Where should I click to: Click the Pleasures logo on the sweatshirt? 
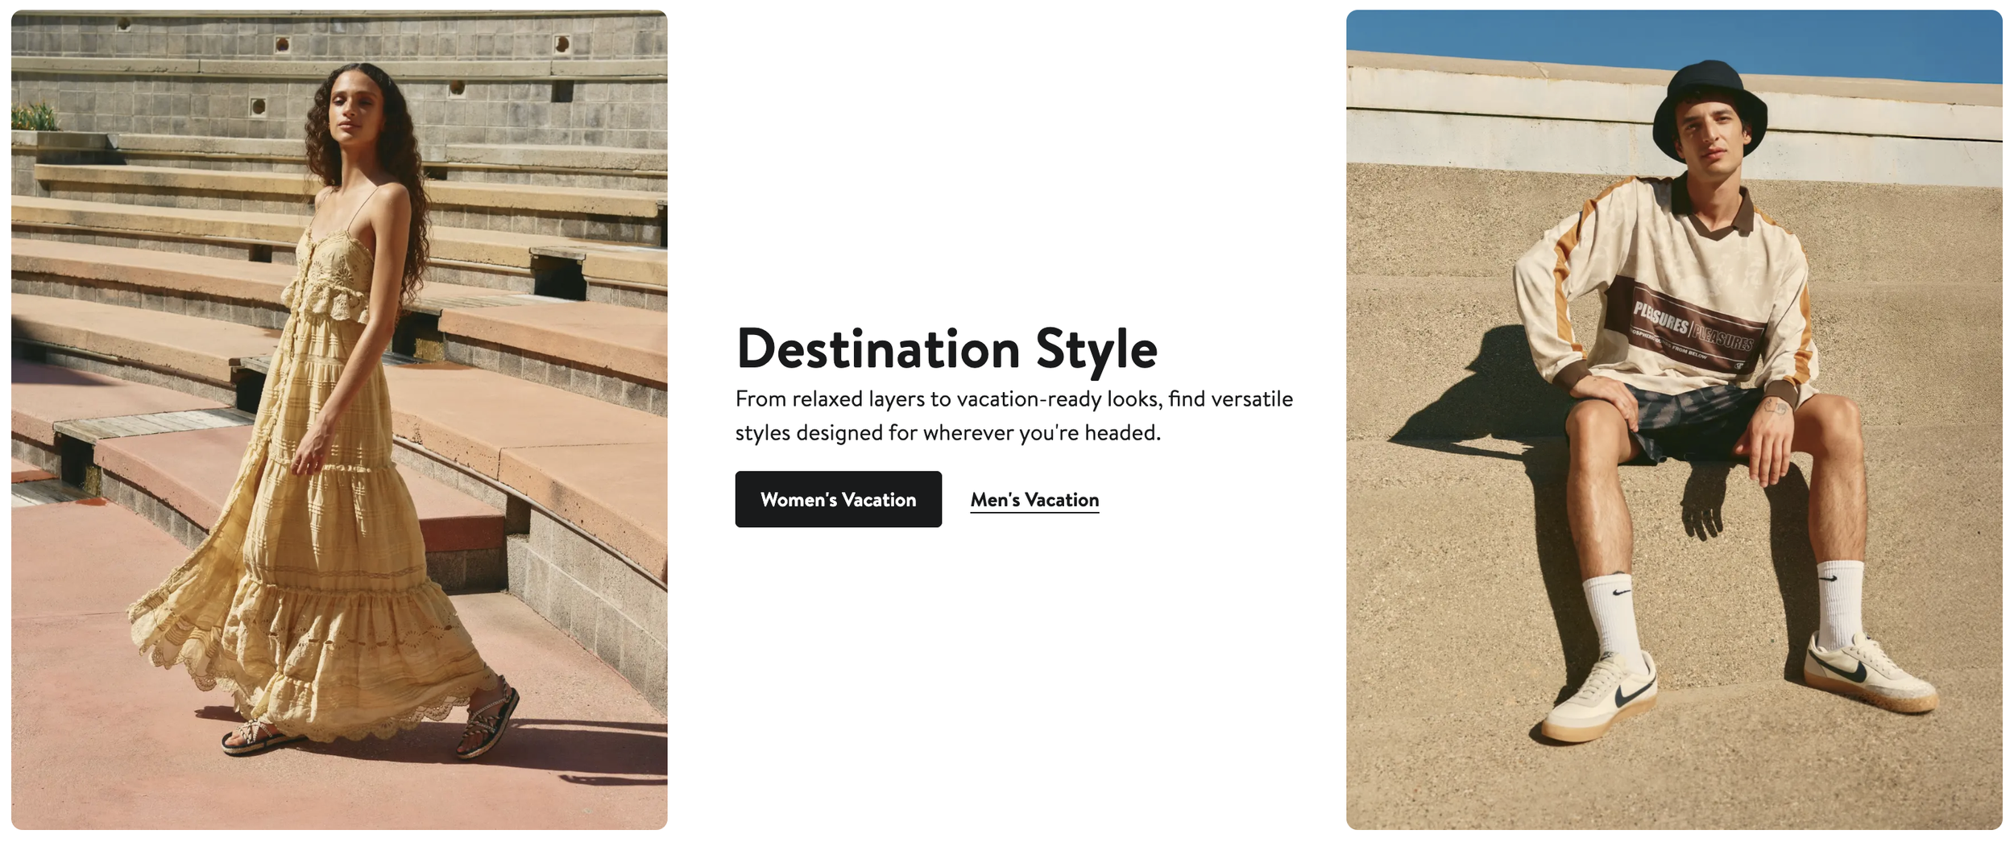[x=1692, y=330]
